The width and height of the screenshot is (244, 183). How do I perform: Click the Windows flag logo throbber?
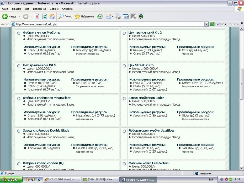coord(240,9)
